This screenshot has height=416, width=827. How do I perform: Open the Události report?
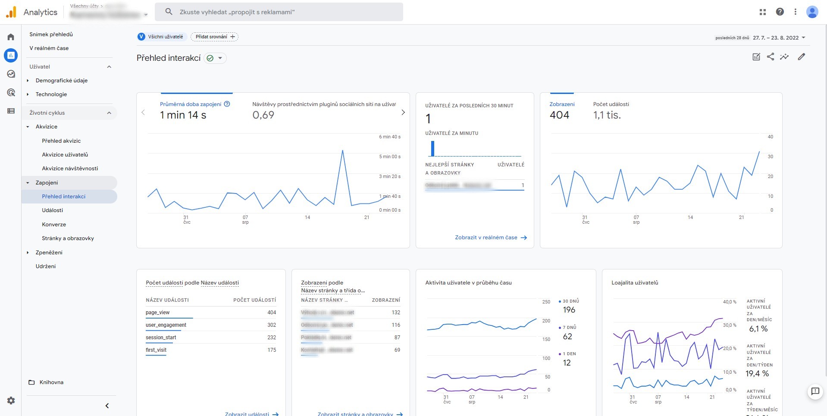coord(52,210)
